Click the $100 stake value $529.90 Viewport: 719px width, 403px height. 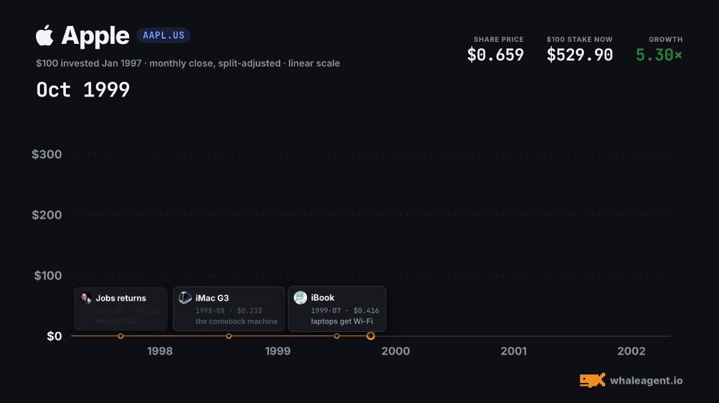(580, 55)
